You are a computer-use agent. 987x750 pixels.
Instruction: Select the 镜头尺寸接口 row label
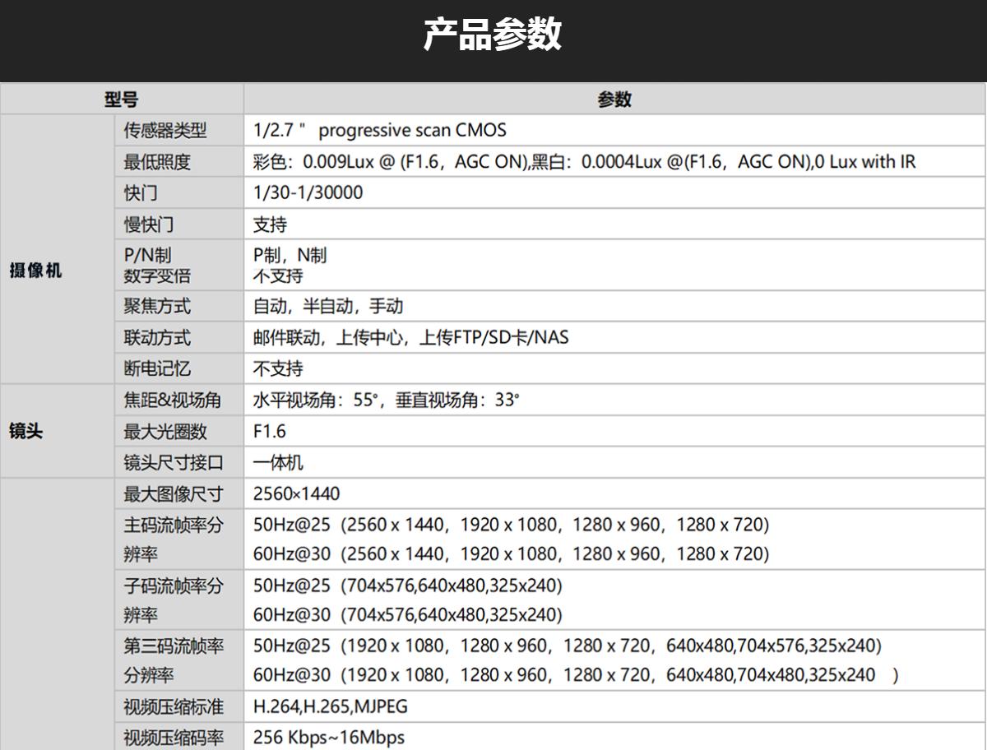(174, 462)
